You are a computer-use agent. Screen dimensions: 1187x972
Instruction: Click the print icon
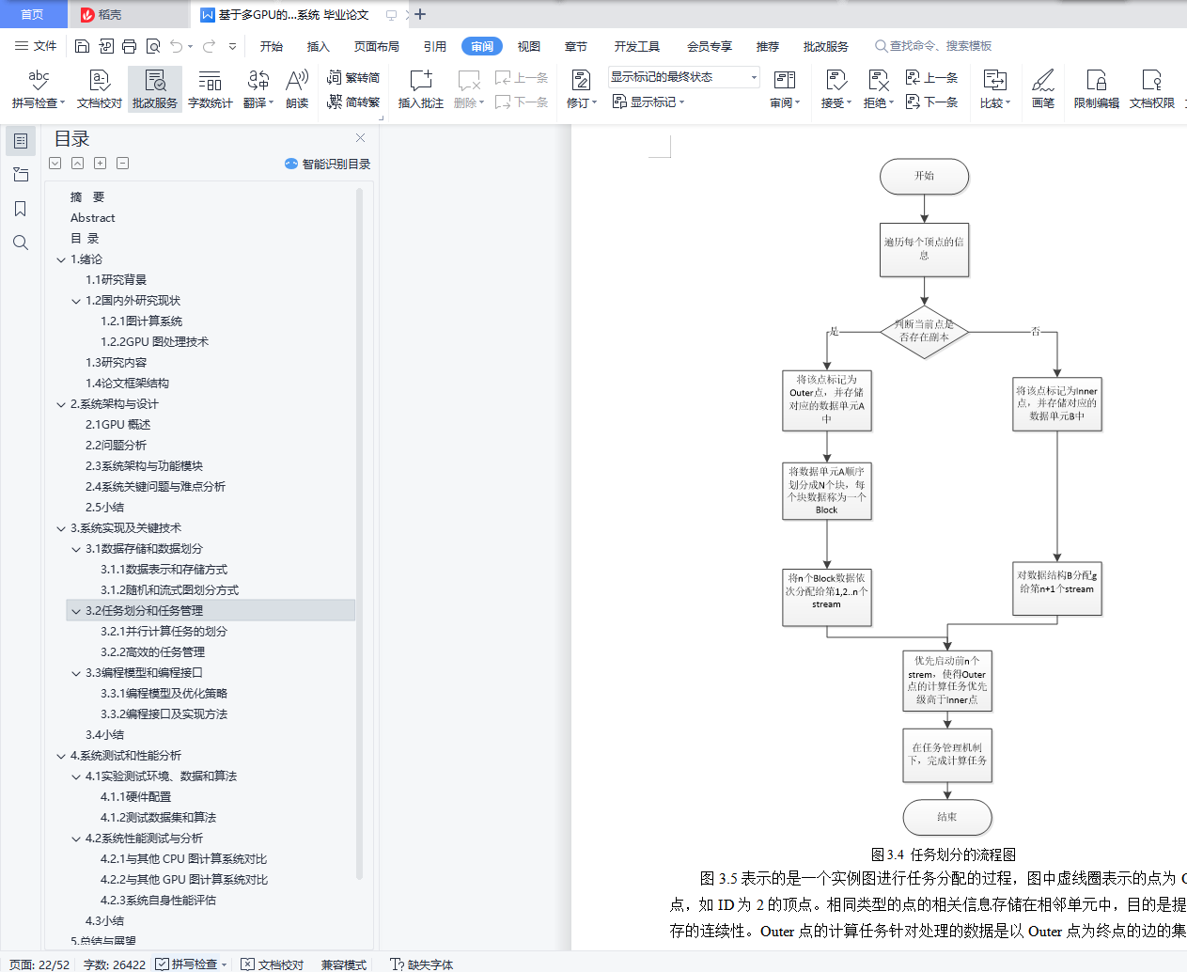tap(129, 46)
